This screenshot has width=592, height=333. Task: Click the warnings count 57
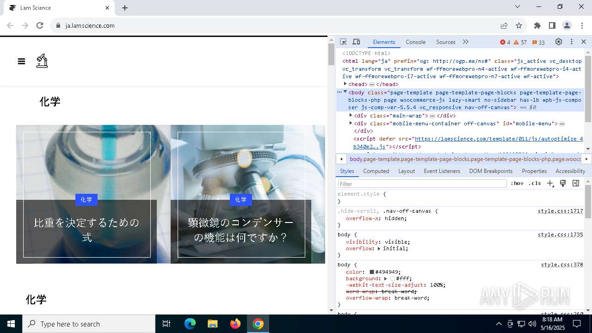(520, 42)
